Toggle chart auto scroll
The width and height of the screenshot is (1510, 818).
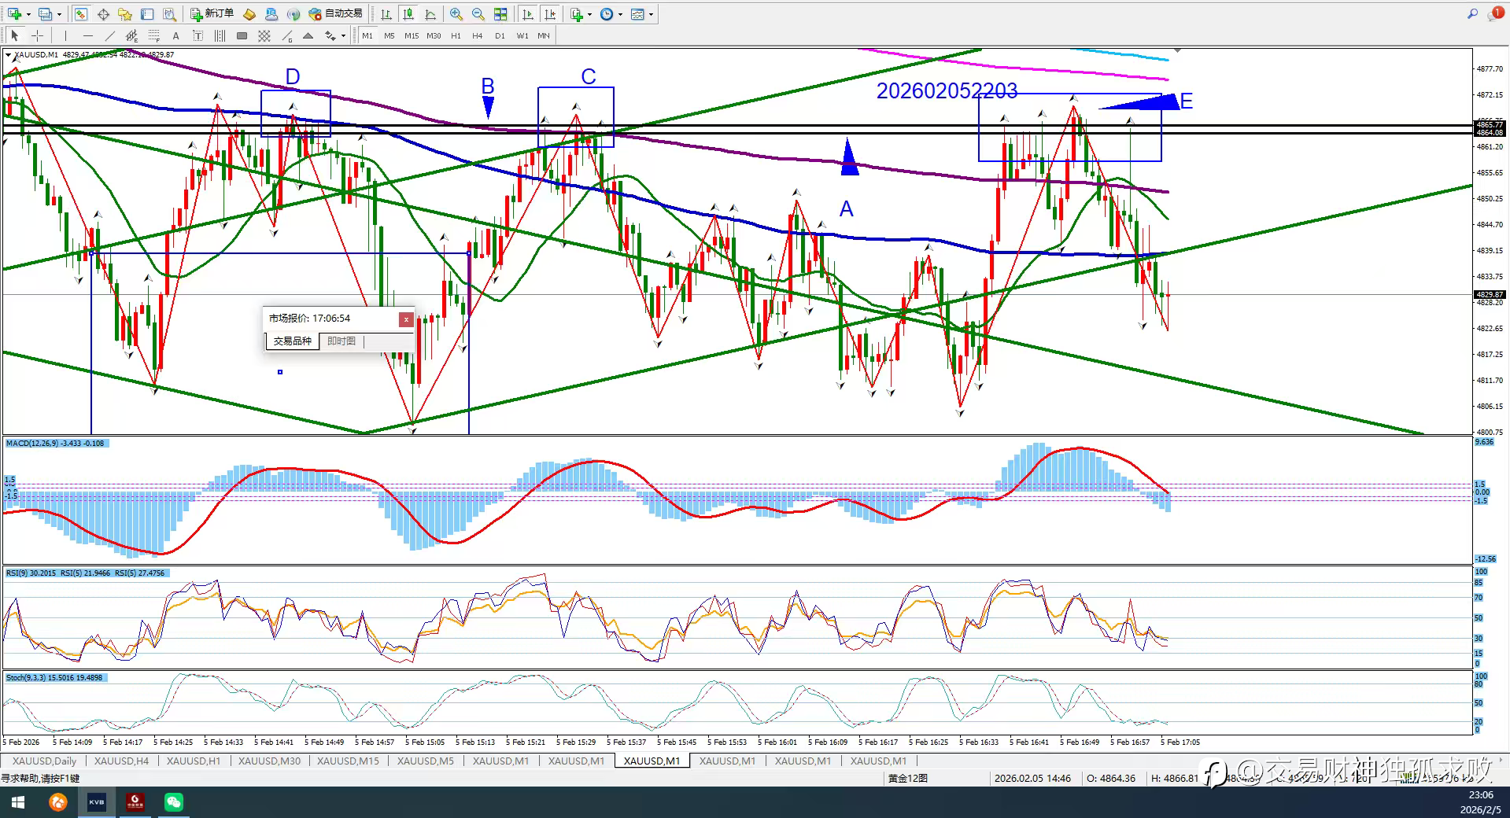528,14
